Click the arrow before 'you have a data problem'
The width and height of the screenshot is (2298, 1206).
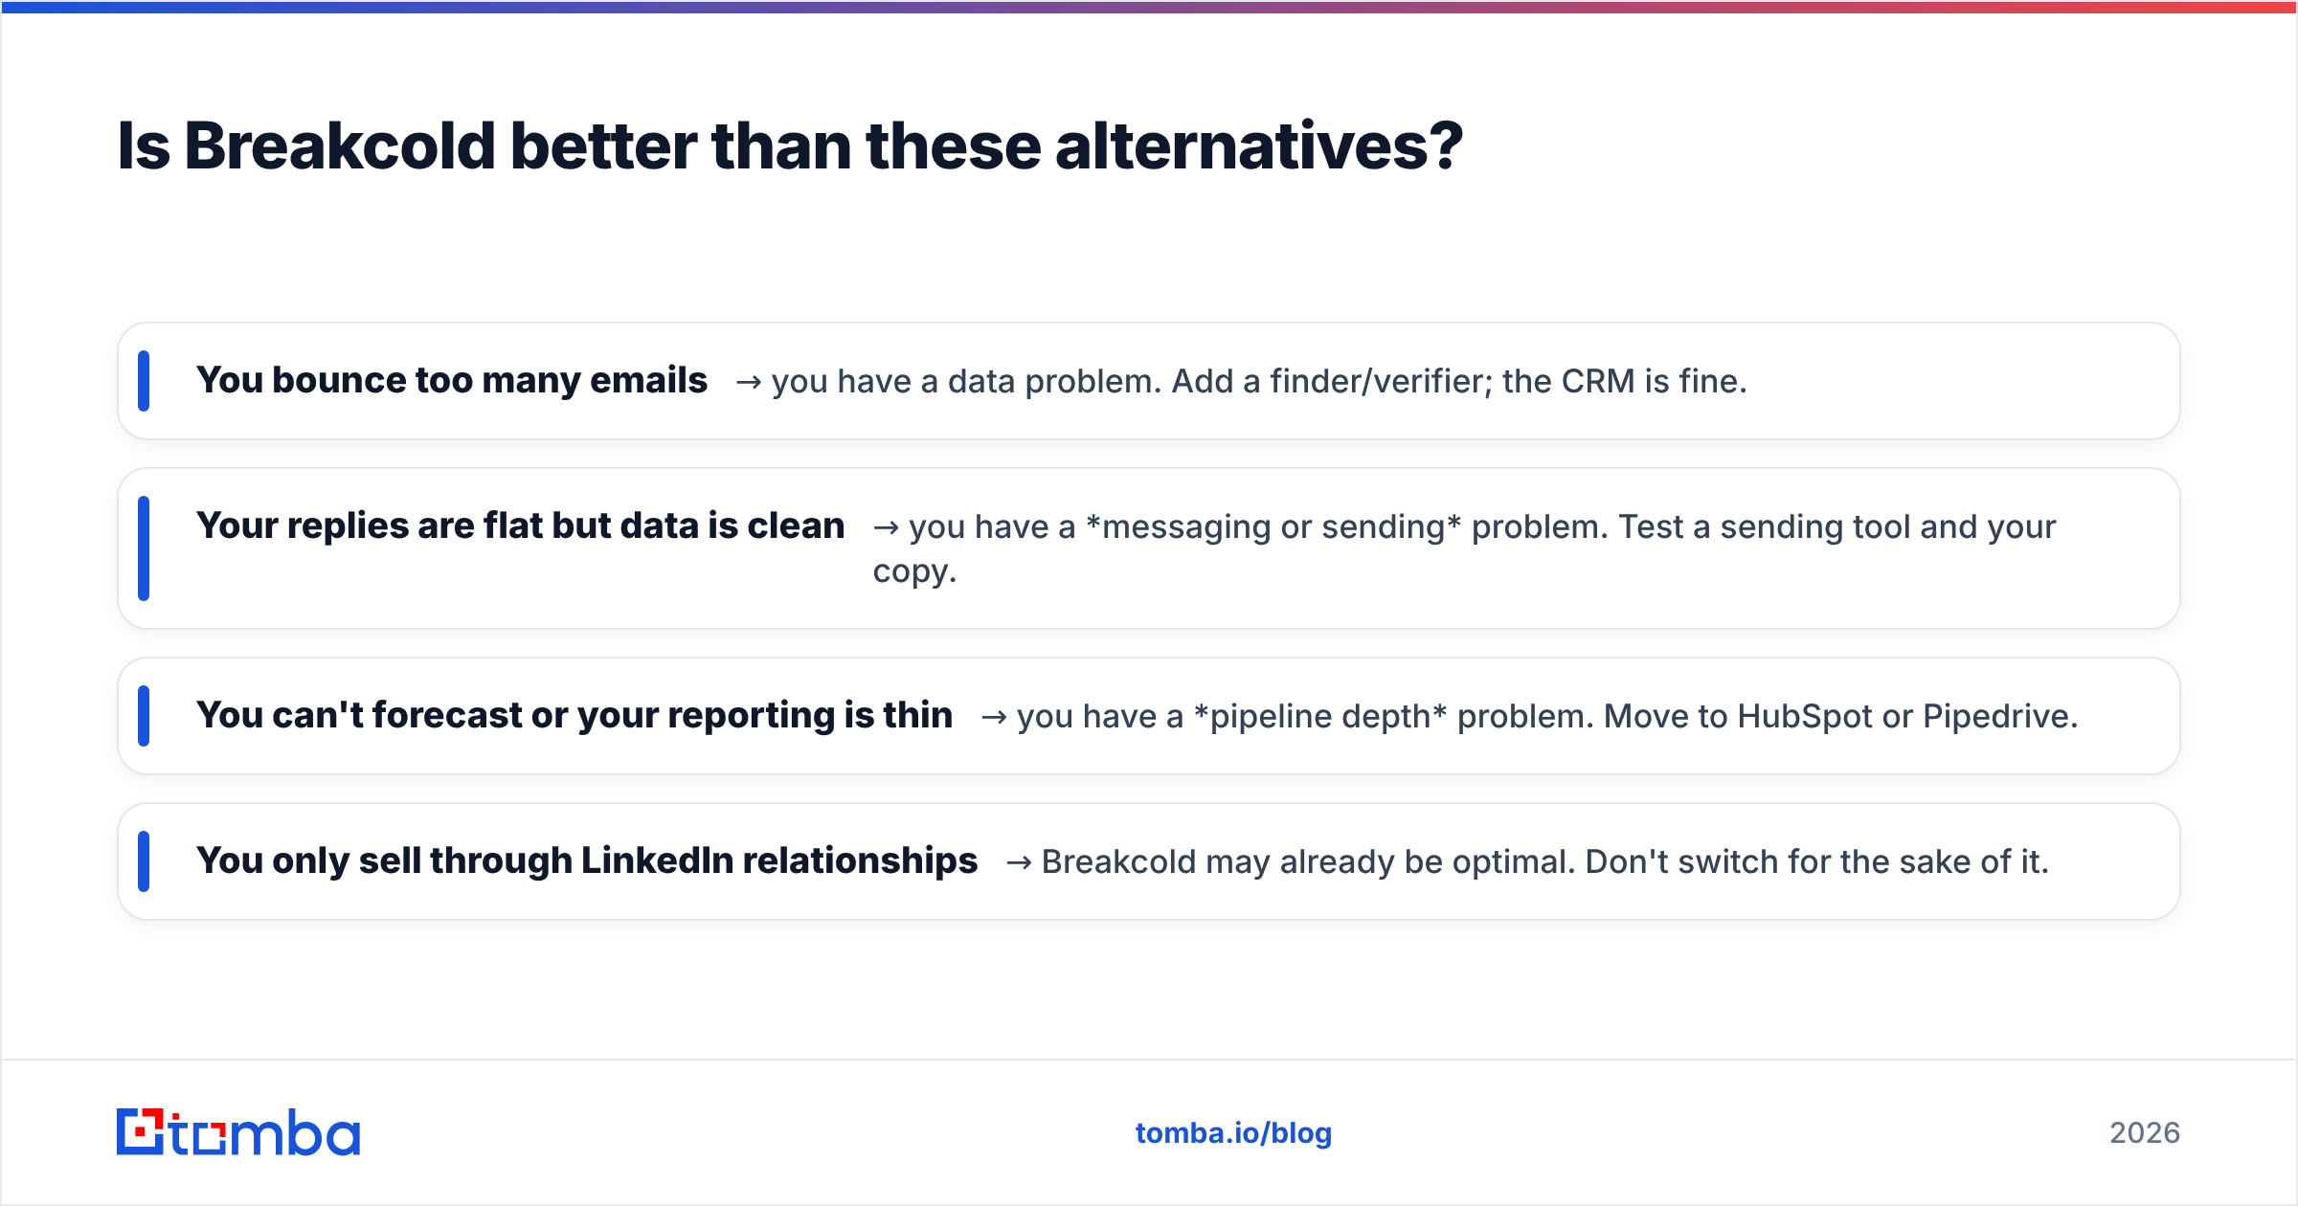coord(749,383)
